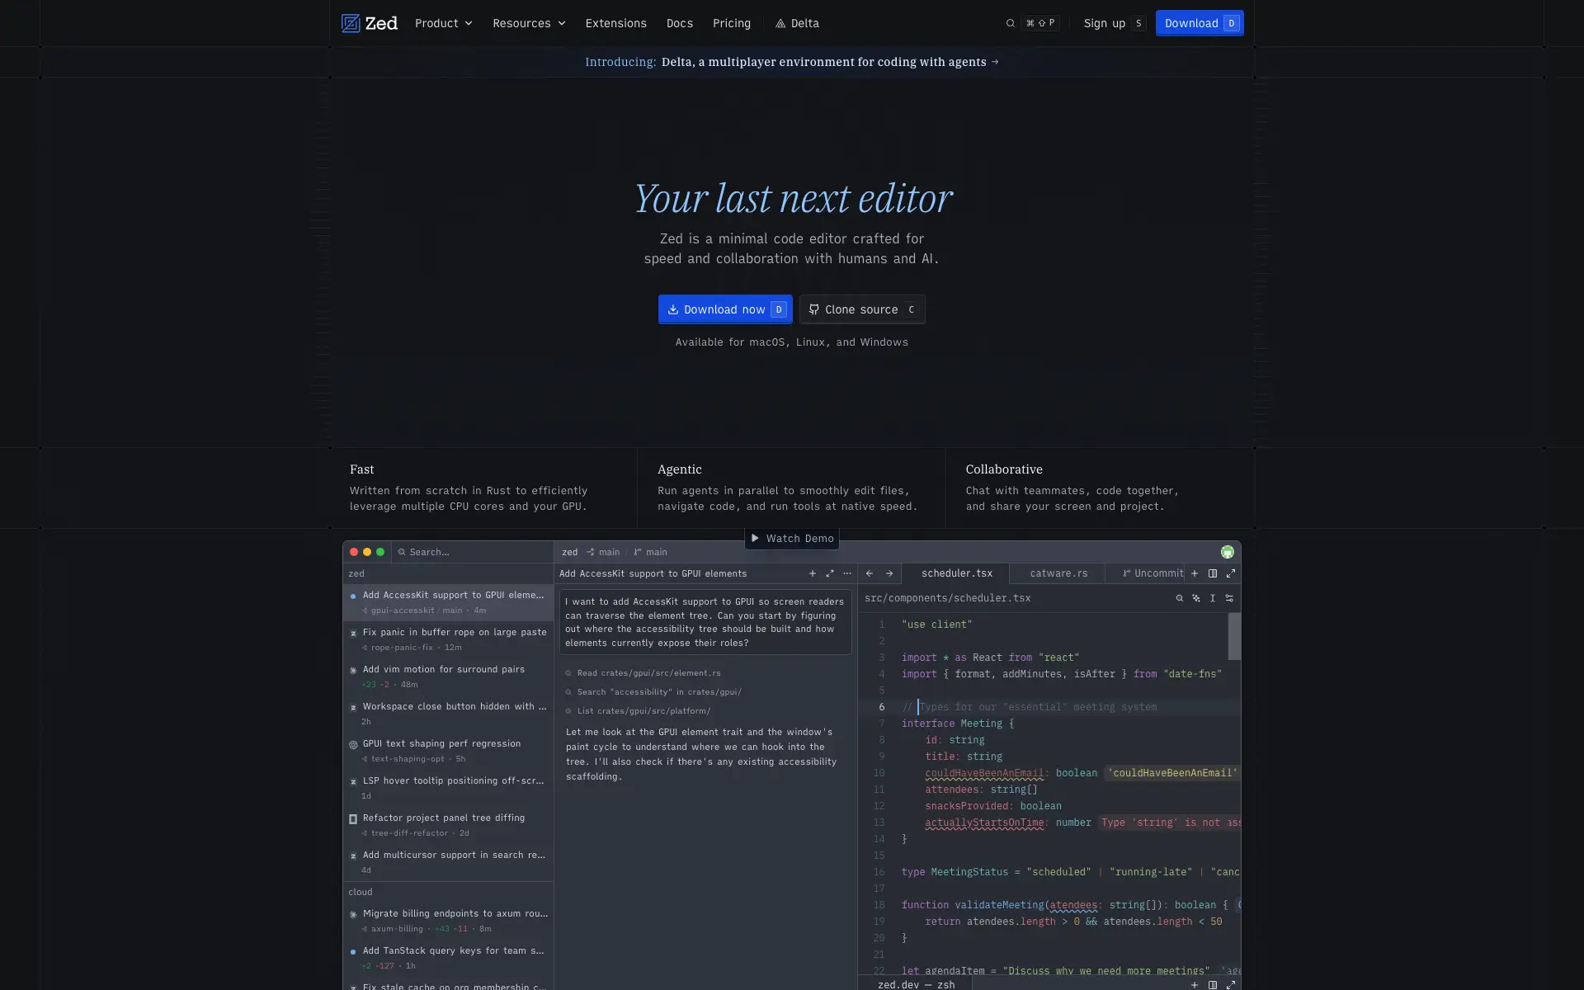1584x990 pixels.
Task: Open the Extensions page
Action: point(615,23)
